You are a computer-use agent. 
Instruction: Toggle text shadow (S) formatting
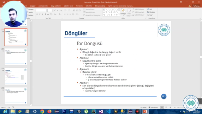[45, 14]
